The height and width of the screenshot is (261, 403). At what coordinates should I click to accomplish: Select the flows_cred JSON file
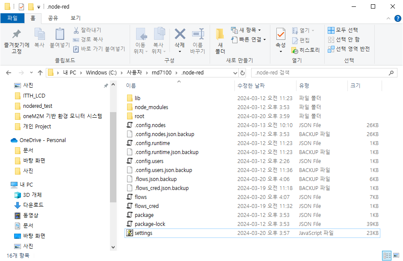146,206
